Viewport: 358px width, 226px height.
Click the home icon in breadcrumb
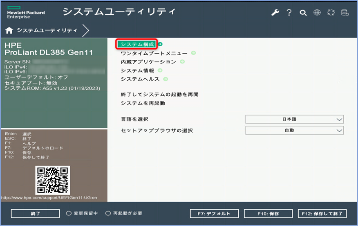[x=9, y=30]
